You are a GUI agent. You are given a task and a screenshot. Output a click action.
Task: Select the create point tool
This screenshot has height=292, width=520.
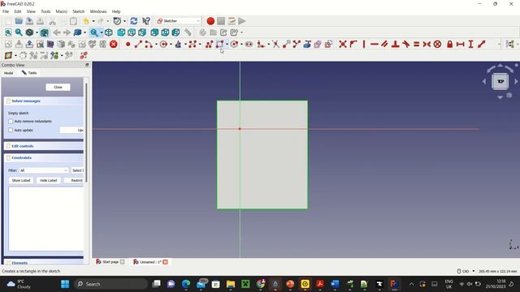(x=128, y=44)
